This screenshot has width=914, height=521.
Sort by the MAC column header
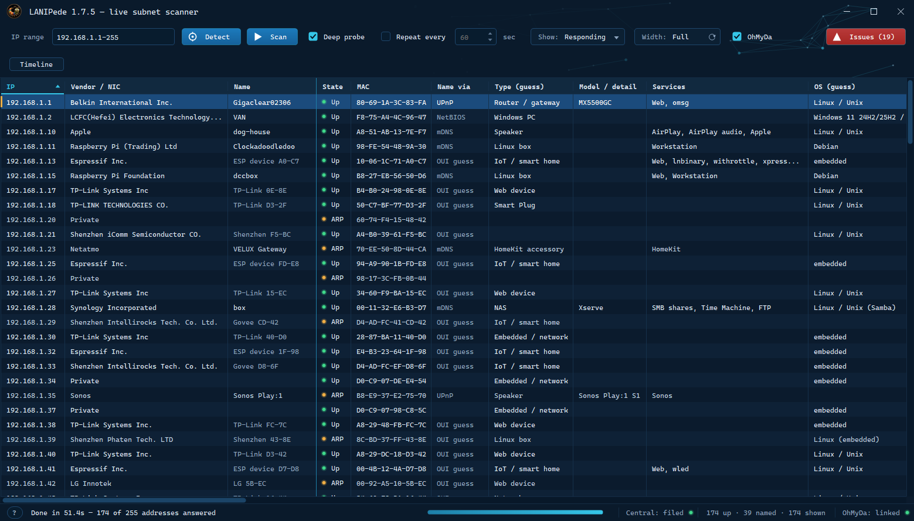coord(391,87)
